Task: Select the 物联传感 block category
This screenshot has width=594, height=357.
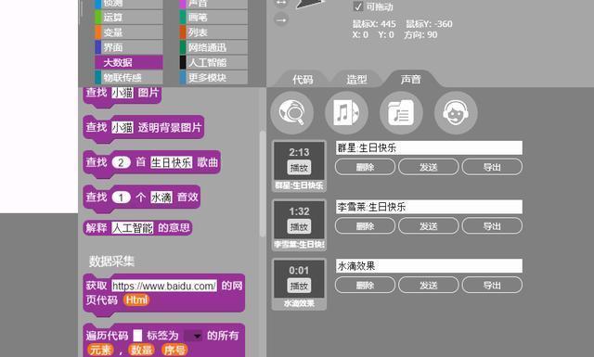Action: 129,78
